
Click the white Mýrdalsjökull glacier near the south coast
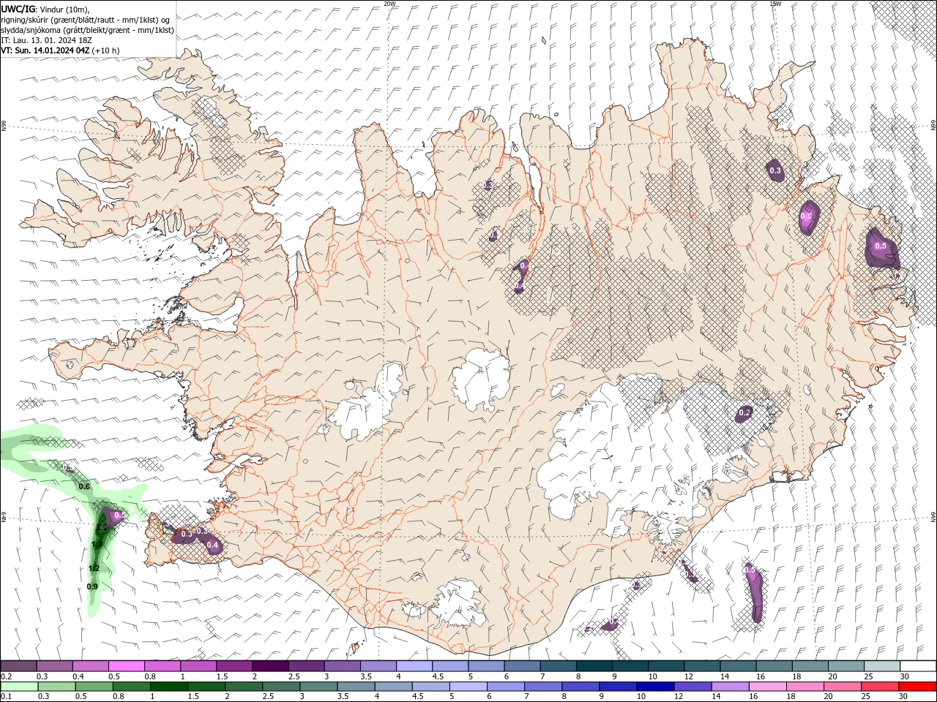point(460,603)
